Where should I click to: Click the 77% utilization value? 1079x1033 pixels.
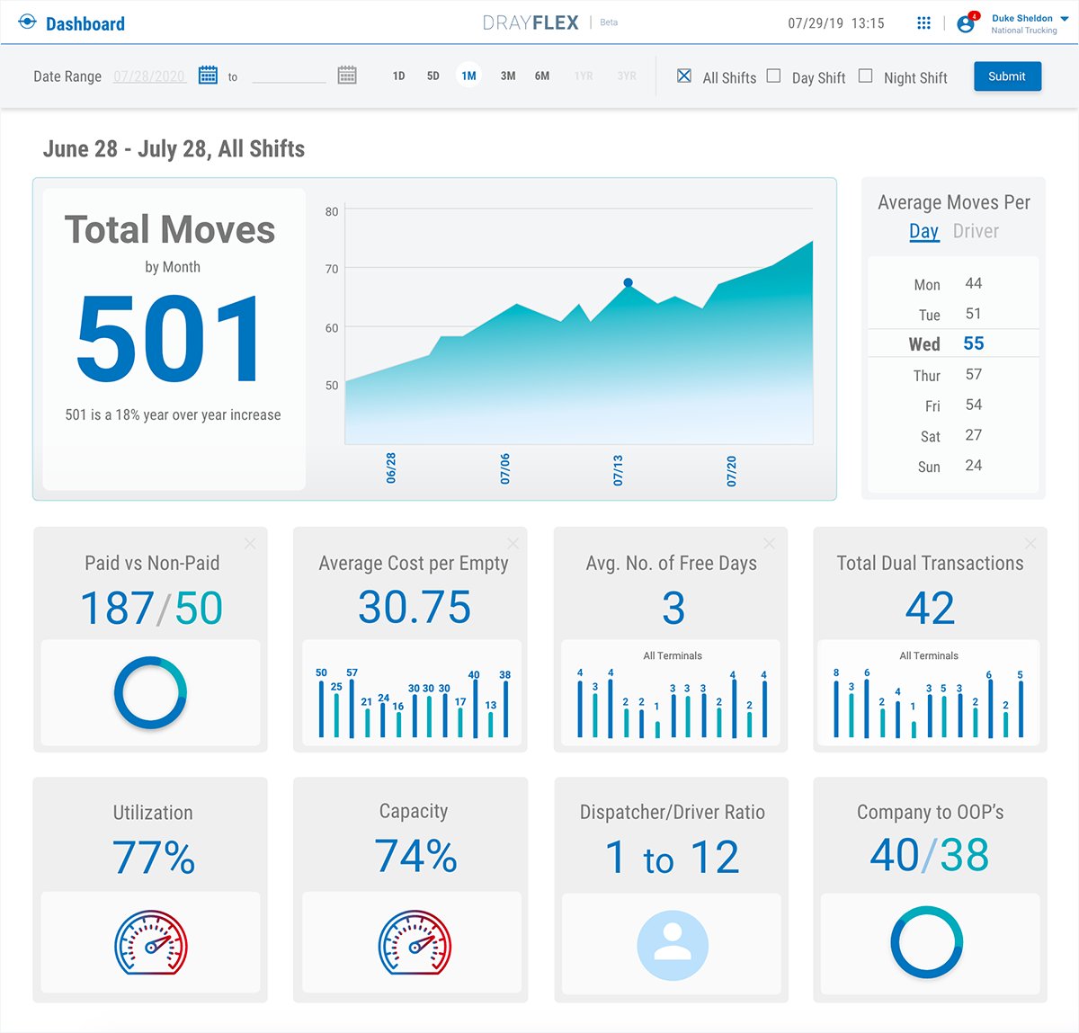[154, 858]
